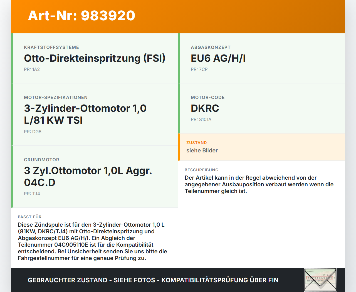This screenshot has width=356, height=292.
Task: Select the Otto-Direkteinspritzung (FSI) heading
Action: click(95, 58)
